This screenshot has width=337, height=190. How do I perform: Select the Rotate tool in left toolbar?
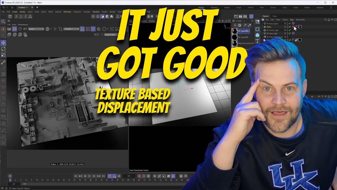3,49
